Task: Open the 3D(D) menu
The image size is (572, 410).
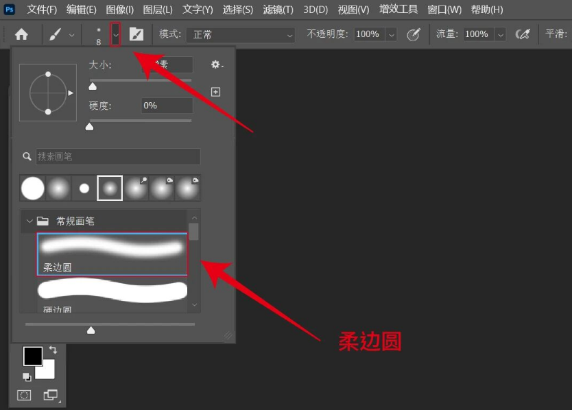Action: coord(315,9)
